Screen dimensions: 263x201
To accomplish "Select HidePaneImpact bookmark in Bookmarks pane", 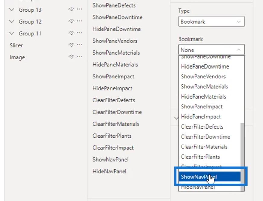I will pos(112,89).
